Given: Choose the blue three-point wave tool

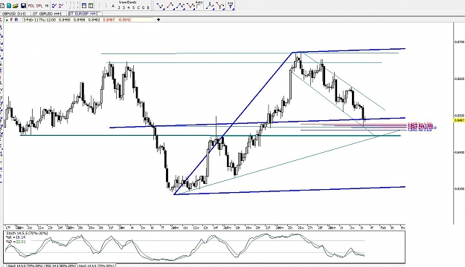Looking at the screenshot, I should tap(180, 6).
